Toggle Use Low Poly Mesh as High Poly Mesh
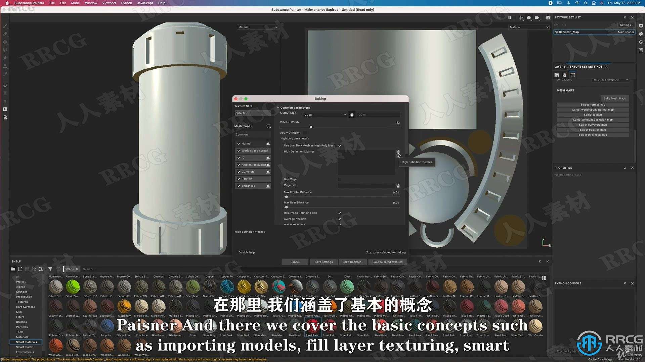This screenshot has height=362, width=645. 340,145
